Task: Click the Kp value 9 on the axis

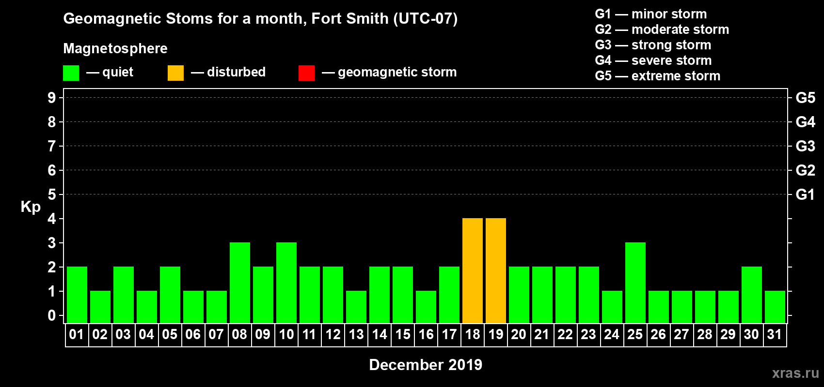Action: [x=52, y=98]
